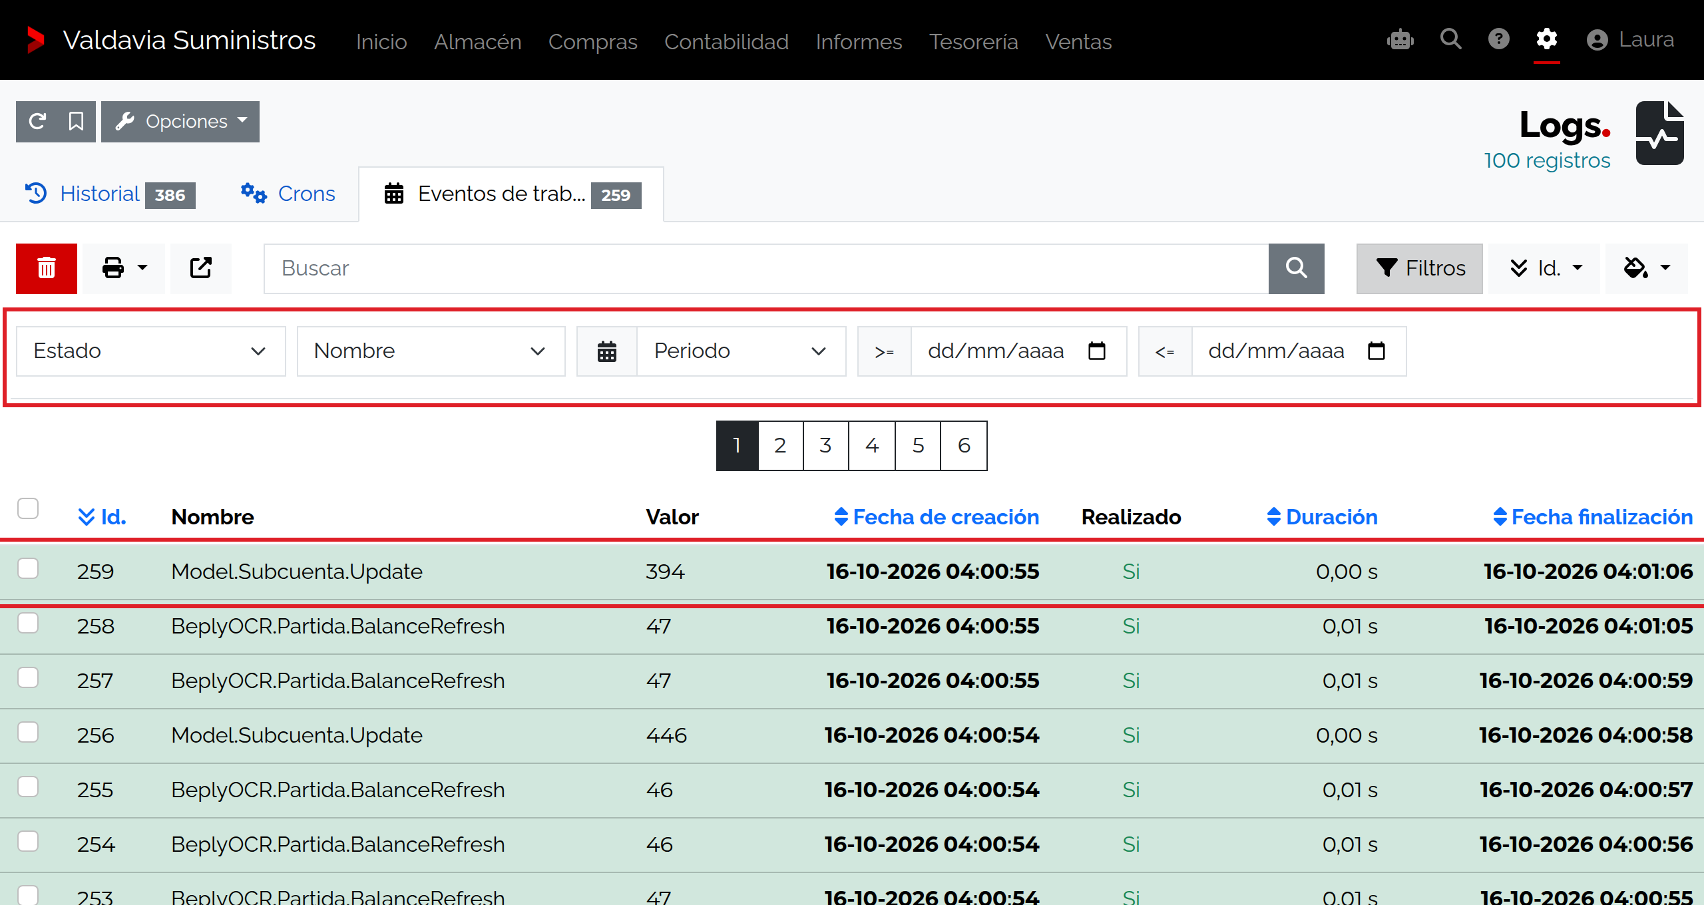
Task: Check the checkbox for row 259
Action: pyautogui.click(x=28, y=569)
